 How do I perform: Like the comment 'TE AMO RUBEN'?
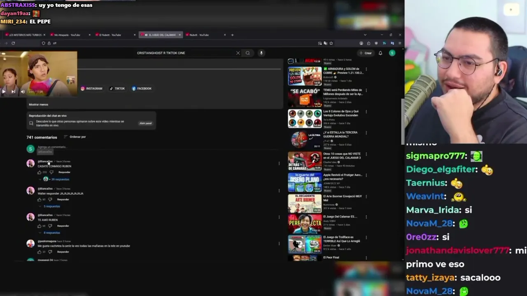tap(40, 226)
